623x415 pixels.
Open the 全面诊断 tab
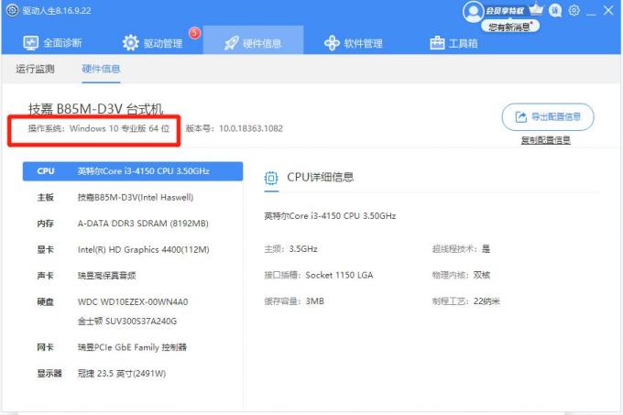pyautogui.click(x=52, y=42)
